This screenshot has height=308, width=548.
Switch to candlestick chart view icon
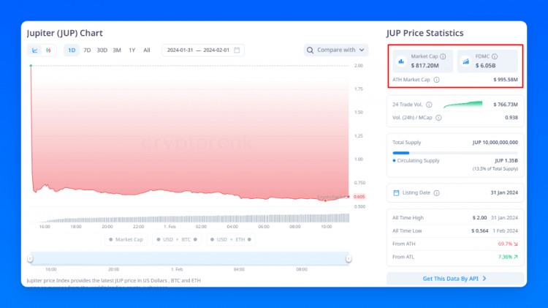[48, 50]
